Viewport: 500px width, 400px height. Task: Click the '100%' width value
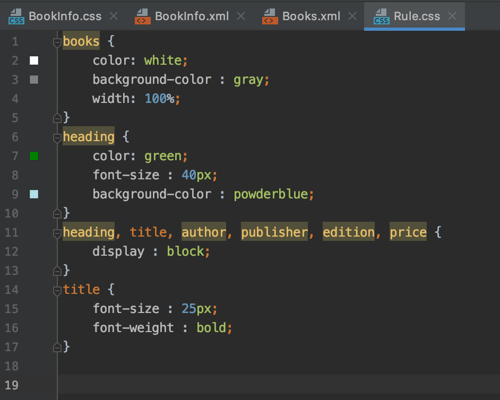pos(160,99)
